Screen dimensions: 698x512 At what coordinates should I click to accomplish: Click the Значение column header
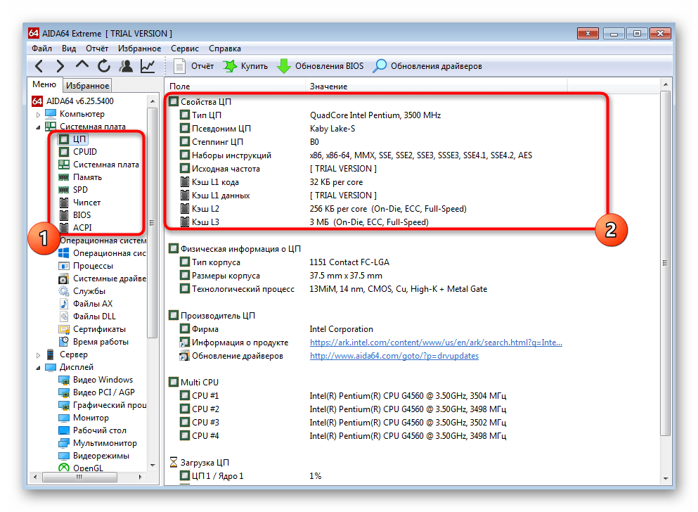[328, 87]
